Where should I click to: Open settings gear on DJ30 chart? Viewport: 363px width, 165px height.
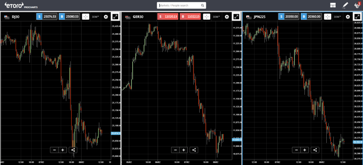tap(106, 17)
